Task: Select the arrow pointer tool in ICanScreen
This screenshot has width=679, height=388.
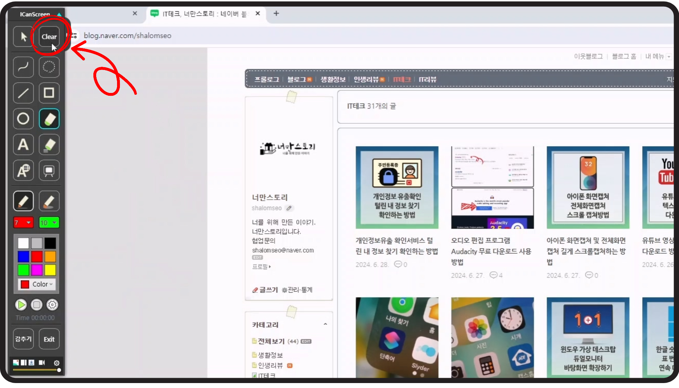Action: click(23, 36)
